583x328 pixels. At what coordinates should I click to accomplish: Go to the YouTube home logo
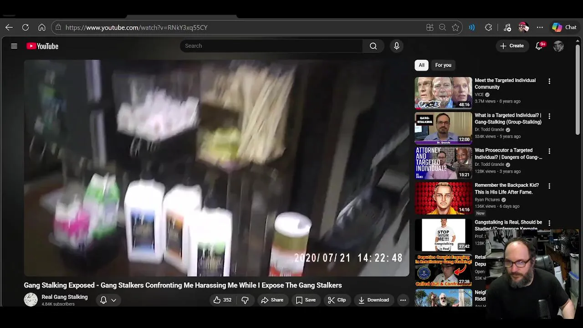click(x=42, y=46)
